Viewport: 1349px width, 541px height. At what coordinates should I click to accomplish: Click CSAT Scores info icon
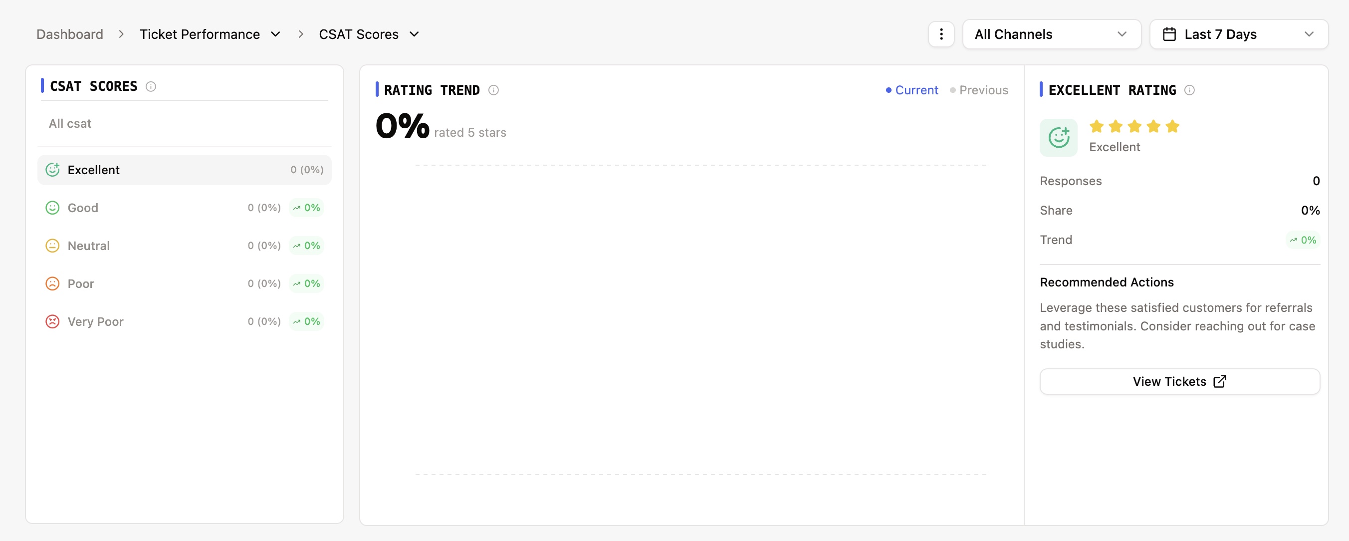[151, 86]
